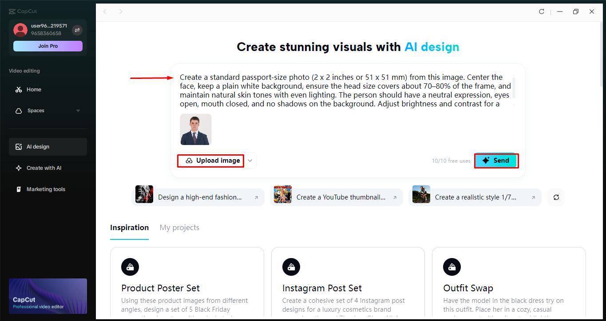Select the Inspiration tab
606x321 pixels.
[x=129, y=227]
